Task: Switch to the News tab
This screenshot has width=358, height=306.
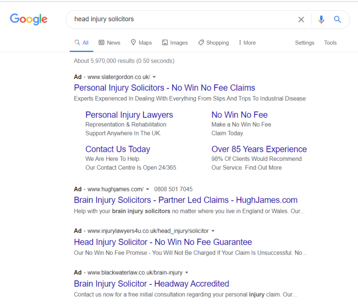Action: point(109,43)
